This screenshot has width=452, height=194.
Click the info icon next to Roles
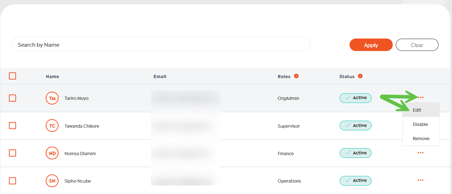point(296,76)
